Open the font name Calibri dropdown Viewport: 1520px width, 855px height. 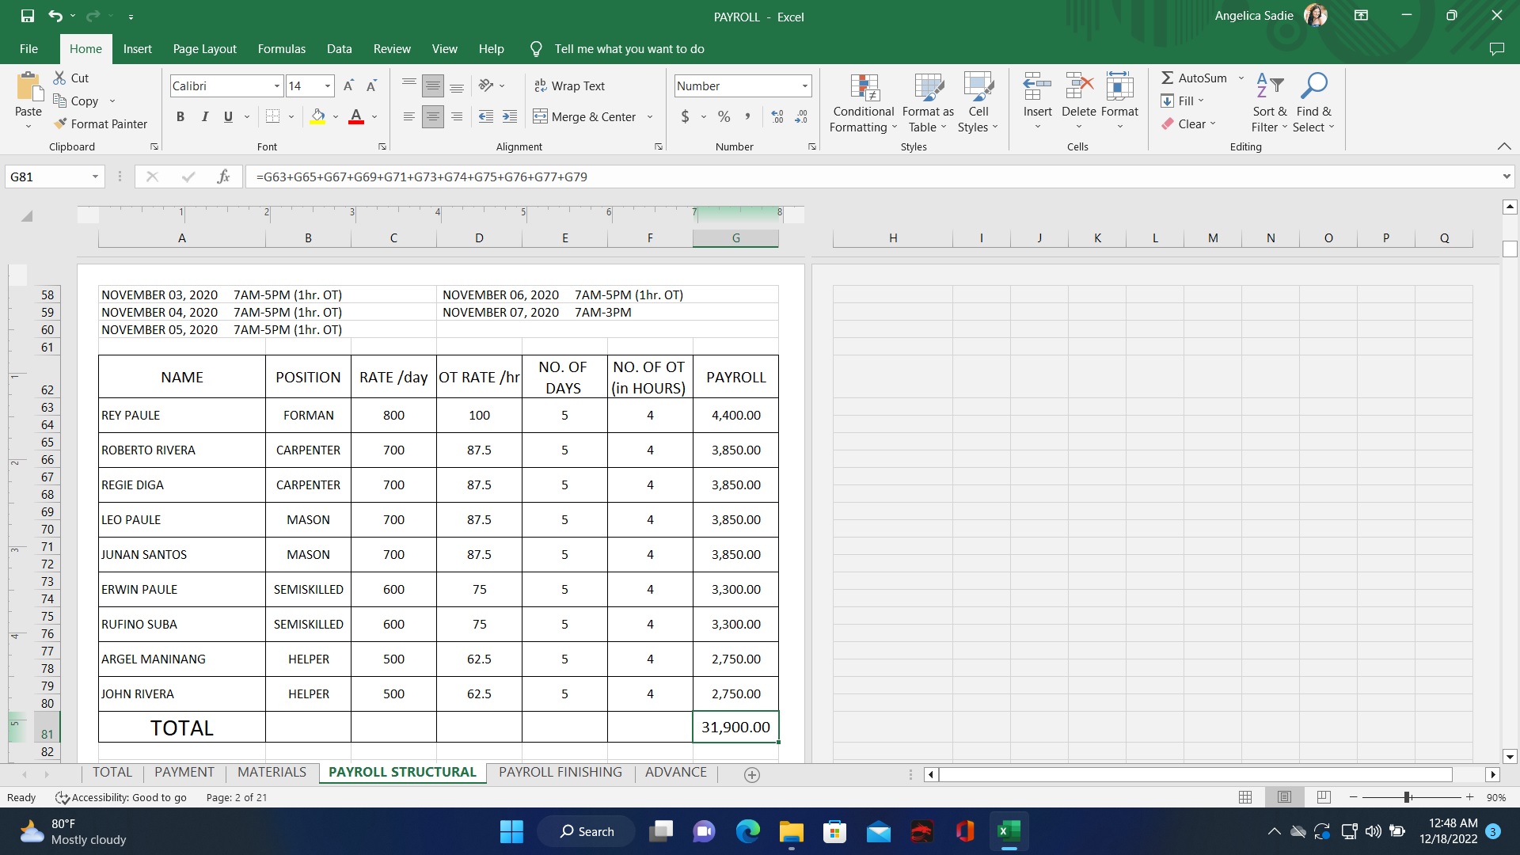click(277, 85)
